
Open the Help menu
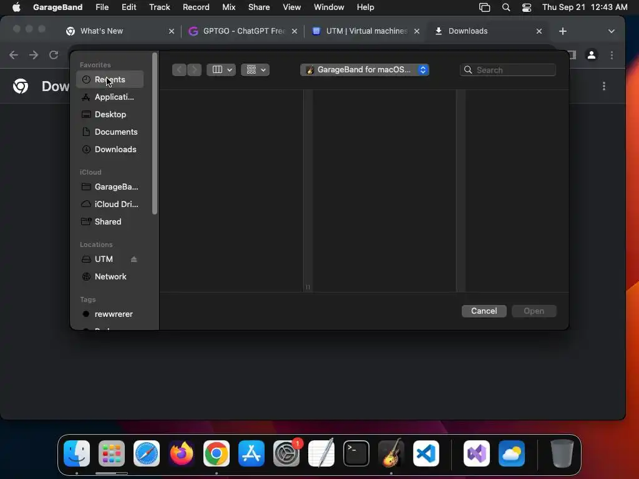tap(365, 7)
